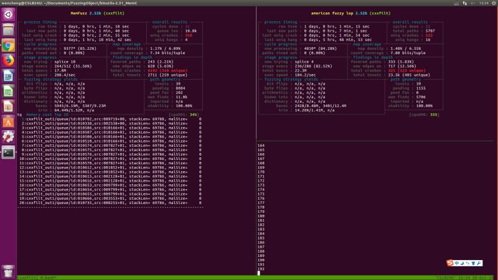The width and height of the screenshot is (498, 280).
Task: Click the cpu000: 35% indicator in right pane
Action: pos(424,114)
